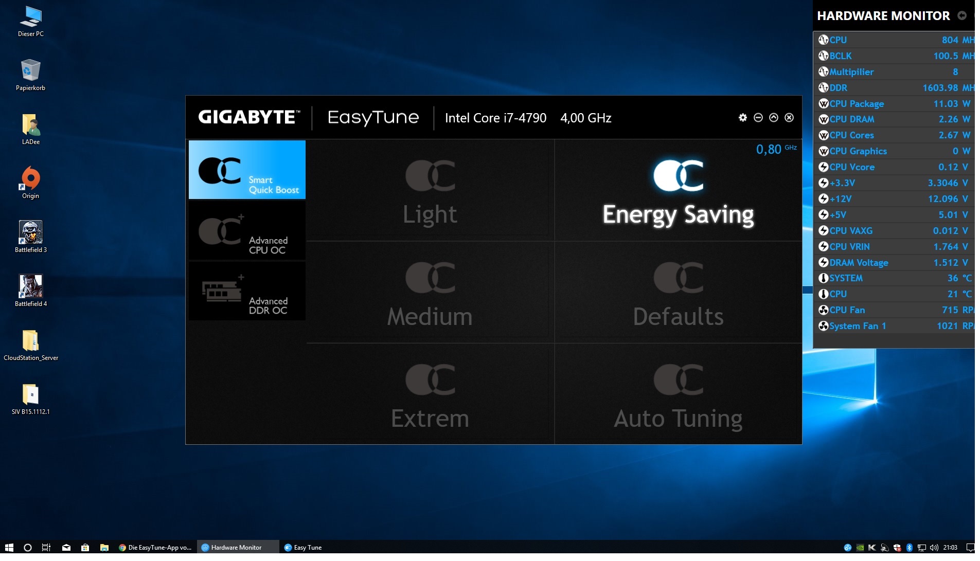This screenshot has height=561, width=980.
Task: Minimize the EasyTune window
Action: [x=758, y=118]
